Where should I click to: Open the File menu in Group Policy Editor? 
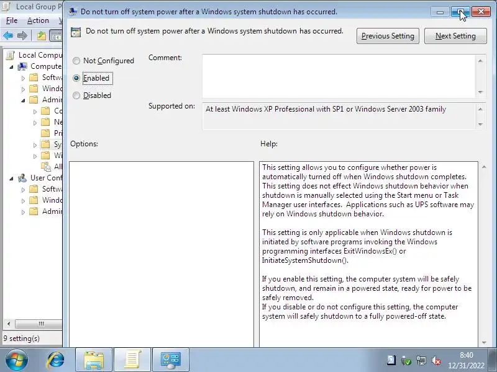(12, 20)
